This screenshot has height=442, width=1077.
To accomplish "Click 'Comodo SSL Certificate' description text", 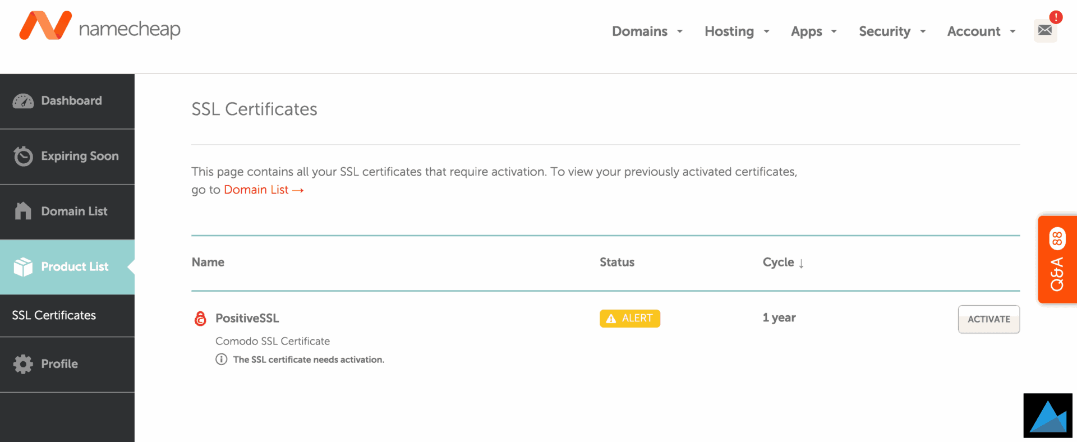I will click(273, 341).
